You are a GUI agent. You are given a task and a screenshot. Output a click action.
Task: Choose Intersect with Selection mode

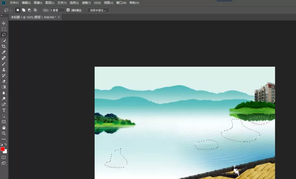[35, 10]
